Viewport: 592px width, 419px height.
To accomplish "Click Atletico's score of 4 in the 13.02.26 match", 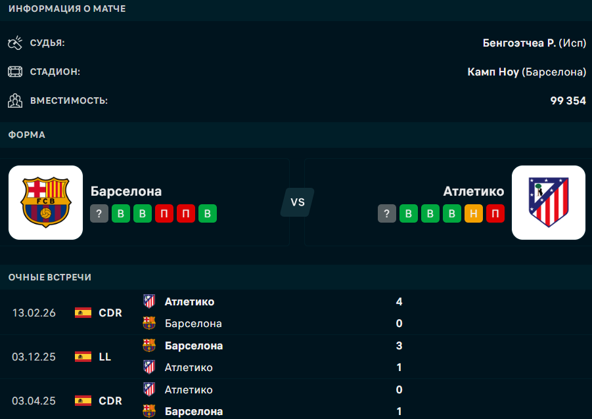I will [x=399, y=301].
